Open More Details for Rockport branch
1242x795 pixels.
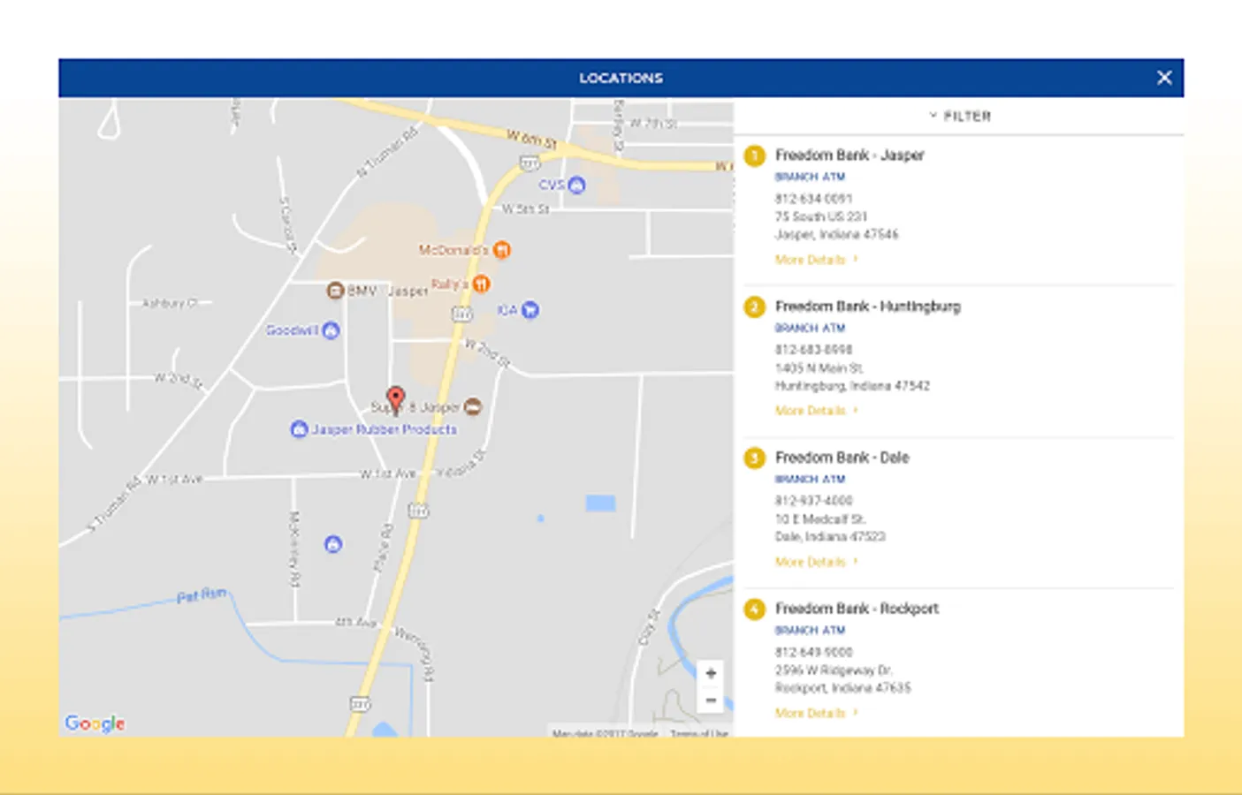pyautogui.click(x=816, y=713)
